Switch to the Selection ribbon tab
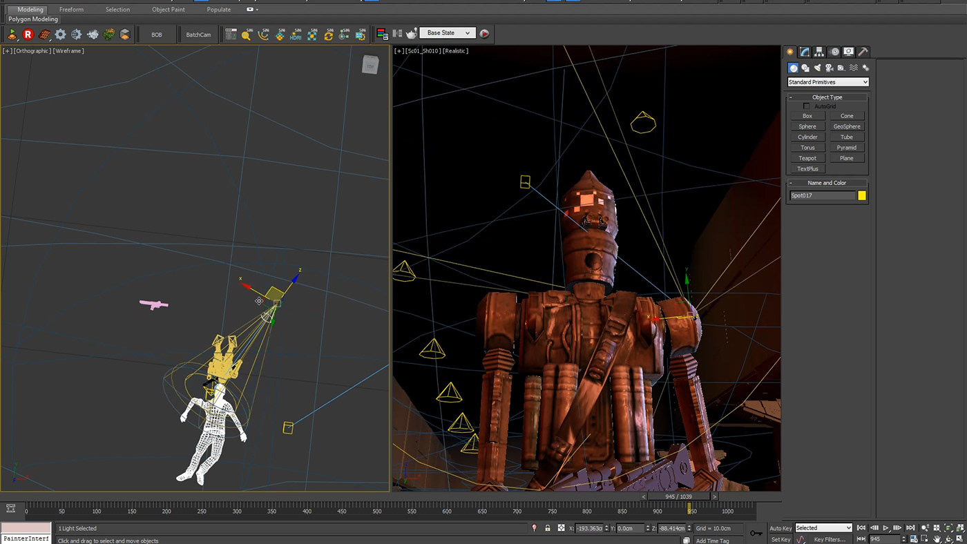This screenshot has height=544, width=967. tap(117, 10)
